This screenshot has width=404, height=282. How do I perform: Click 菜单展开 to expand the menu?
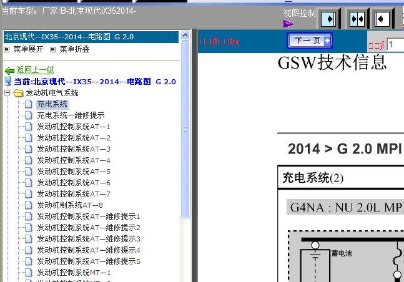click(28, 49)
